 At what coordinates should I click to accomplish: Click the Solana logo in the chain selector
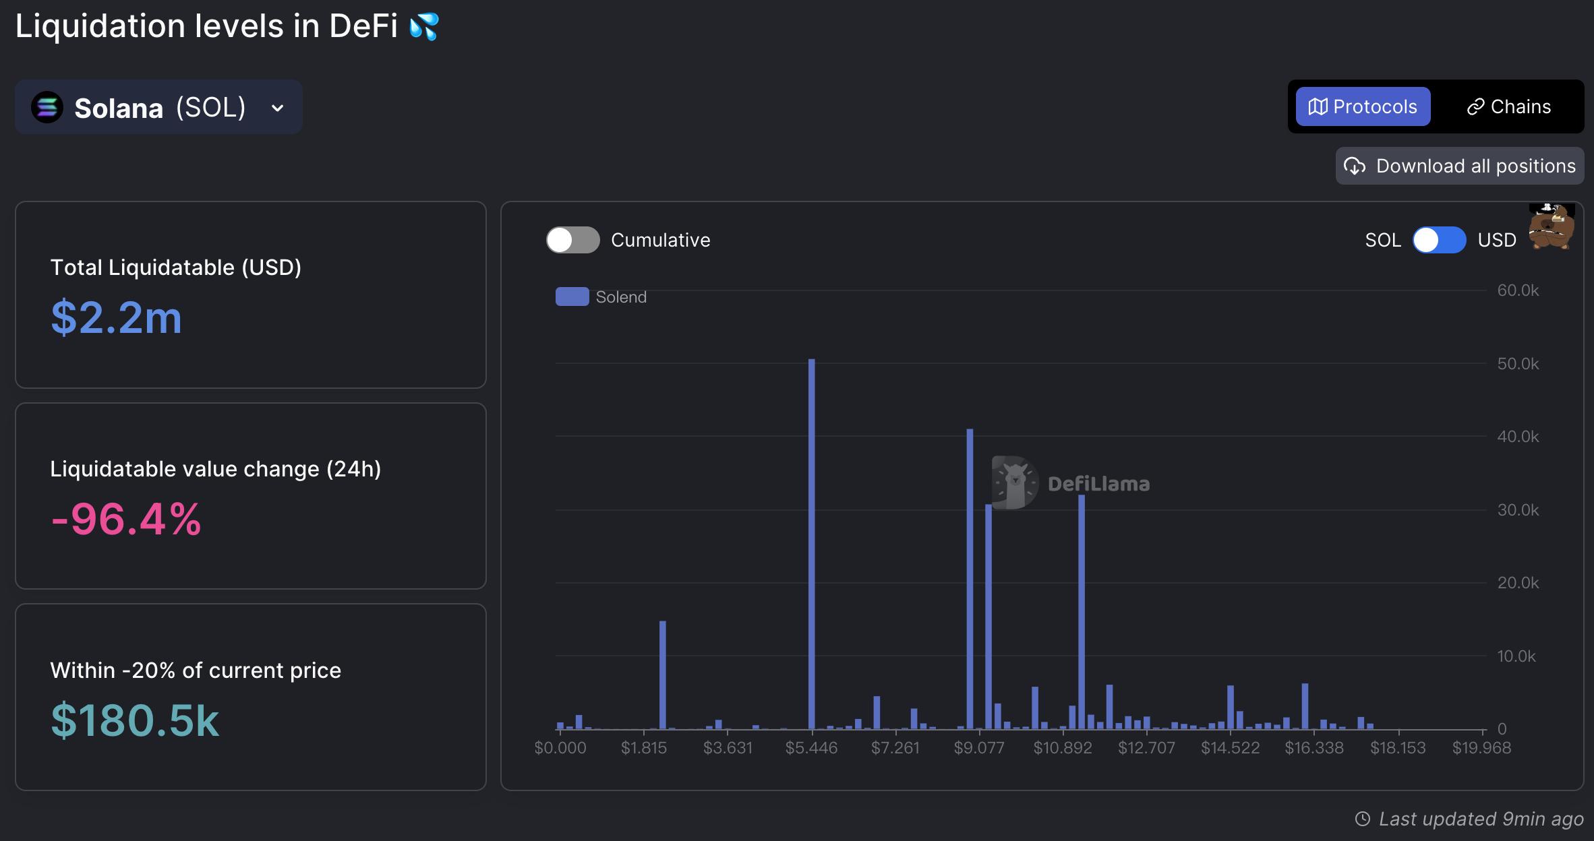(x=46, y=106)
